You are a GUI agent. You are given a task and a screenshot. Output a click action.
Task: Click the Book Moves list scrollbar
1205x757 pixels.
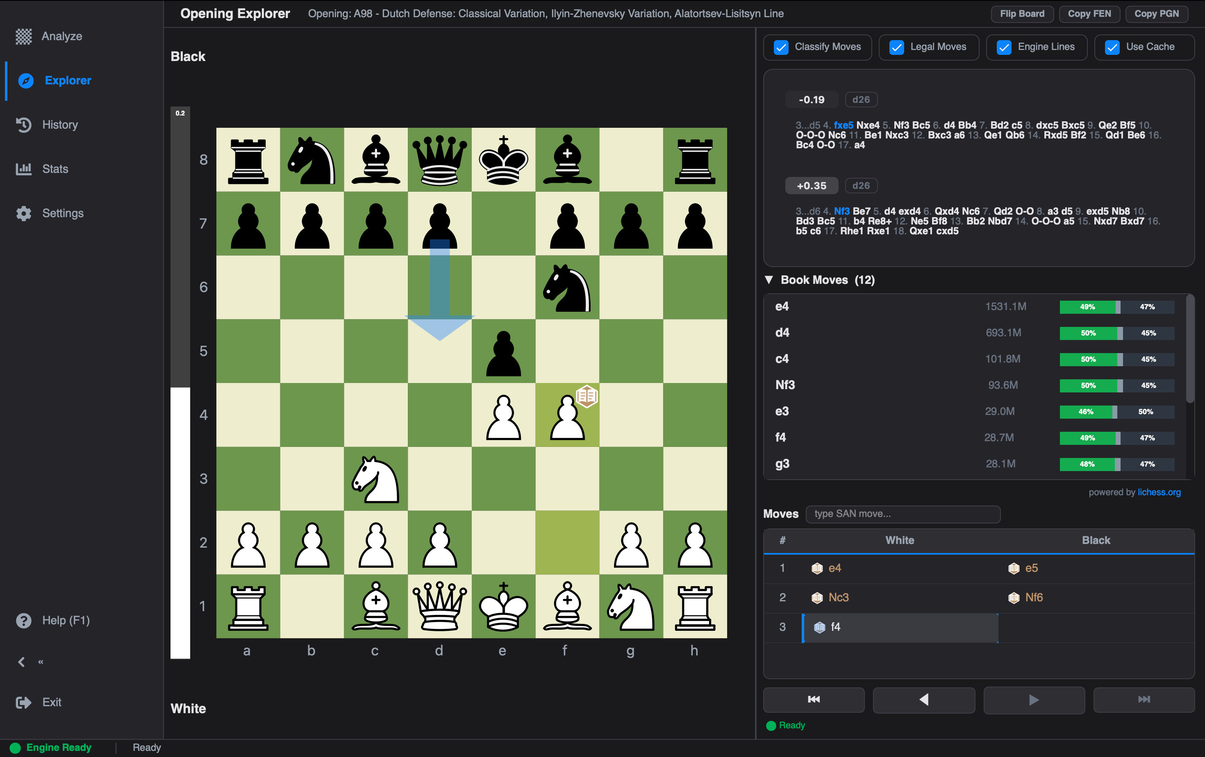1190,349
